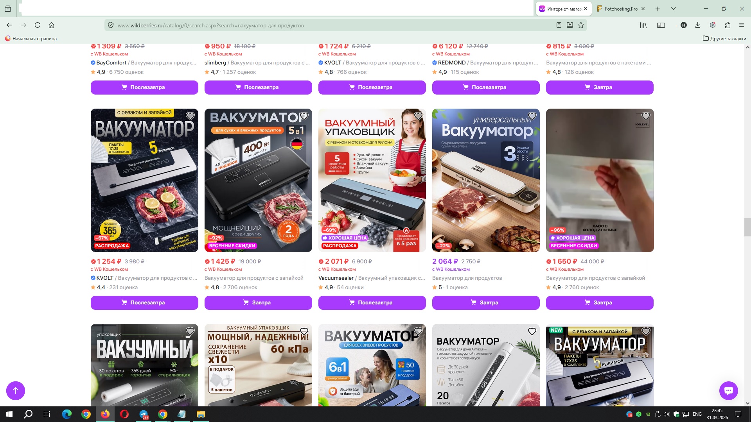Add 1 425 ₽ vacuum sealer to cart
Viewport: 751px width, 422px height.
pos(258,302)
